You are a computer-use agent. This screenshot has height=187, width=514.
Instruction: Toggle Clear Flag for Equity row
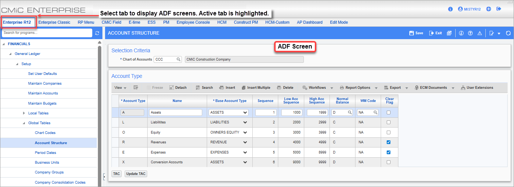pyautogui.click(x=389, y=132)
